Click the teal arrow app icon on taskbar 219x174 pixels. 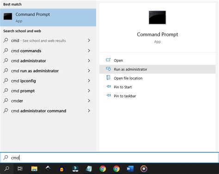75,168
